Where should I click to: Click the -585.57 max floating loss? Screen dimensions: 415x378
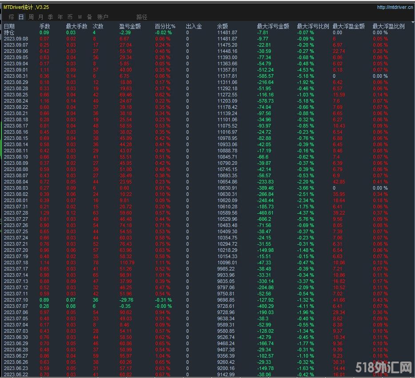click(265, 76)
